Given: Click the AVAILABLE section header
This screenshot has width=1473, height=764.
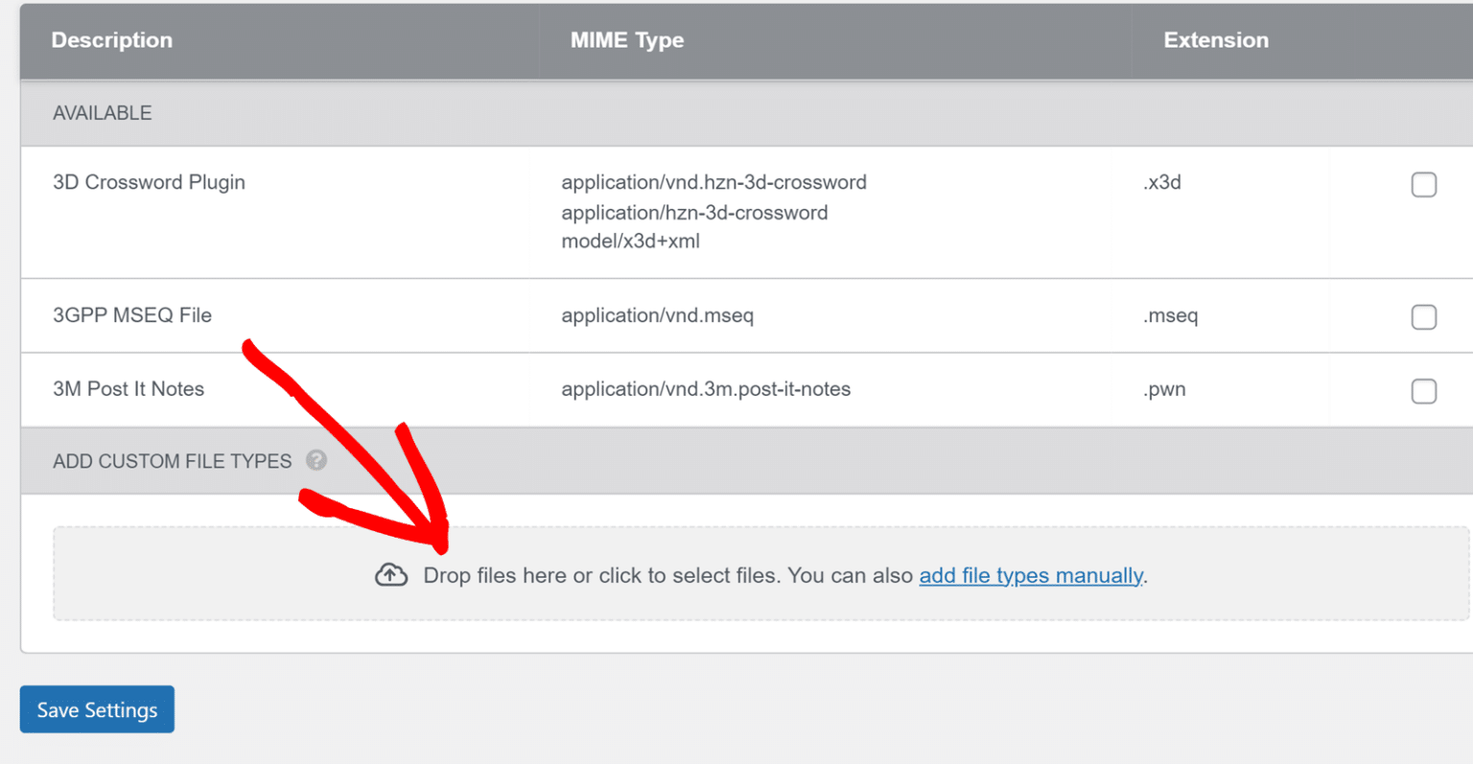Looking at the screenshot, I should click(103, 112).
